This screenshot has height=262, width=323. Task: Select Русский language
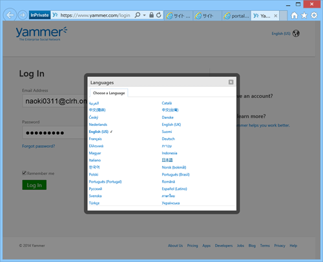tap(96, 188)
